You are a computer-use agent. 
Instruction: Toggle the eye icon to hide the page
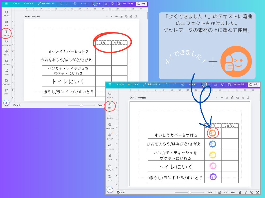point(117,16)
